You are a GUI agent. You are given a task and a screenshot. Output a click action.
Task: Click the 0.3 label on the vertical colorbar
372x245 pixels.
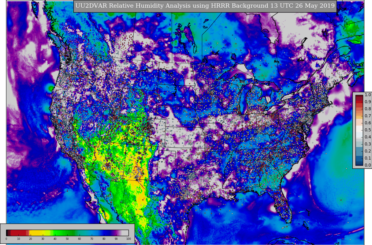[x=368, y=144]
